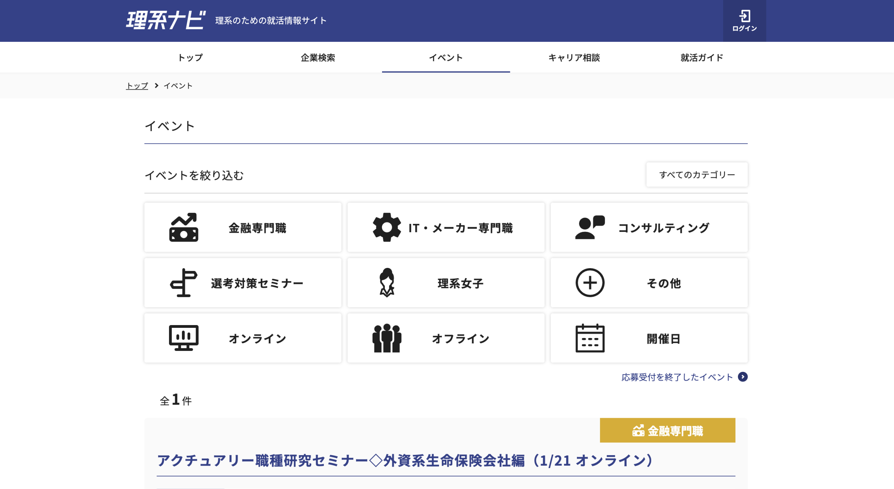
Task: Click the 理系ナビ site logo
Action: (x=166, y=20)
